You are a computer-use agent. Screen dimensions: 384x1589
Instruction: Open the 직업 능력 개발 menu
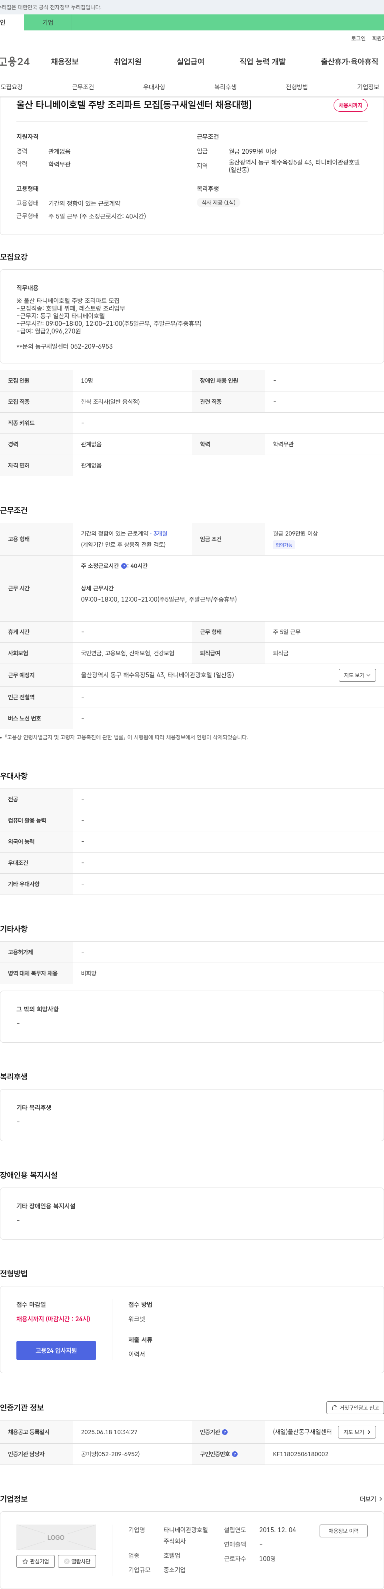coord(262,62)
